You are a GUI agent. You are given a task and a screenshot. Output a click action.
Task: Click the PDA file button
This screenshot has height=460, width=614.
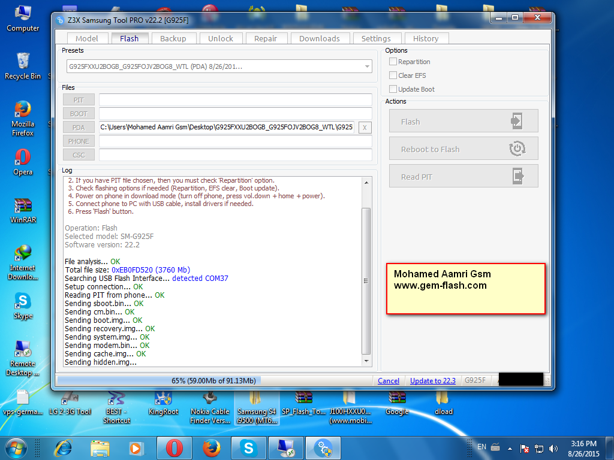pos(79,128)
